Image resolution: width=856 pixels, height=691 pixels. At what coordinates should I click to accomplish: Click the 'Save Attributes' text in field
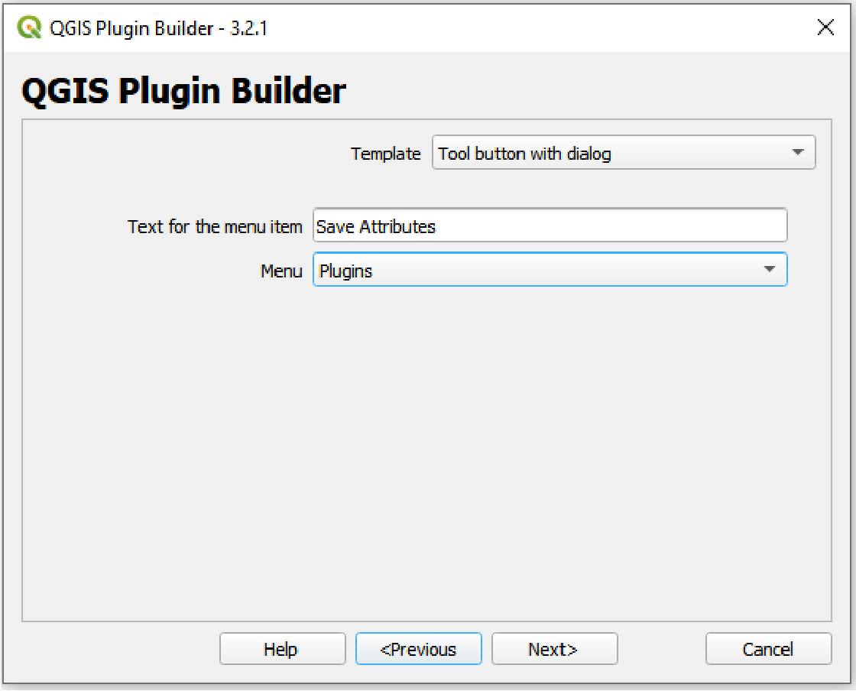[x=376, y=227]
